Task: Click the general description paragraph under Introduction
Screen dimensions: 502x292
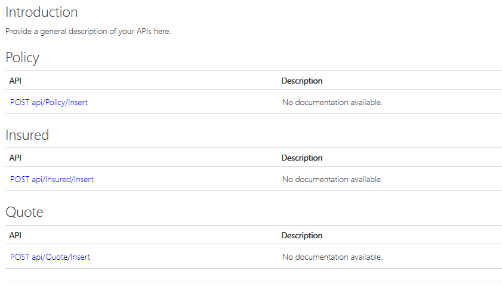Action: click(x=88, y=32)
